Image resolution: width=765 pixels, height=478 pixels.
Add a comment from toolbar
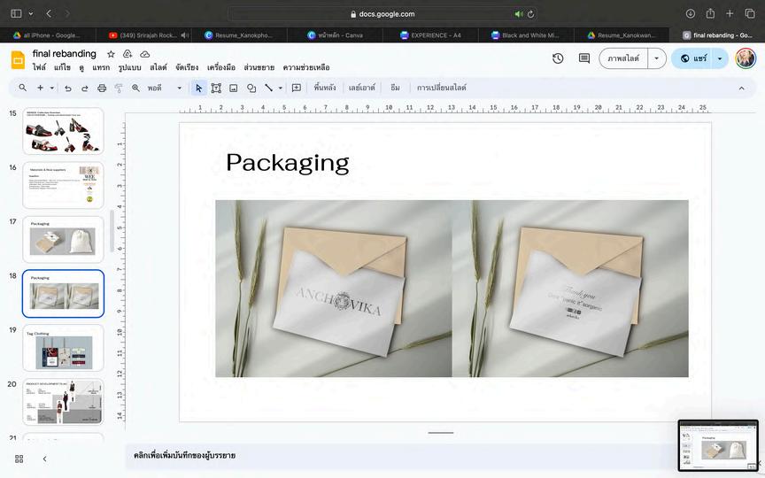click(x=296, y=88)
